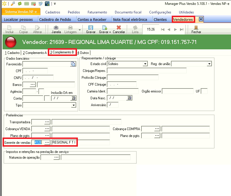
Task: Jump to the first record
Action: 163,29
